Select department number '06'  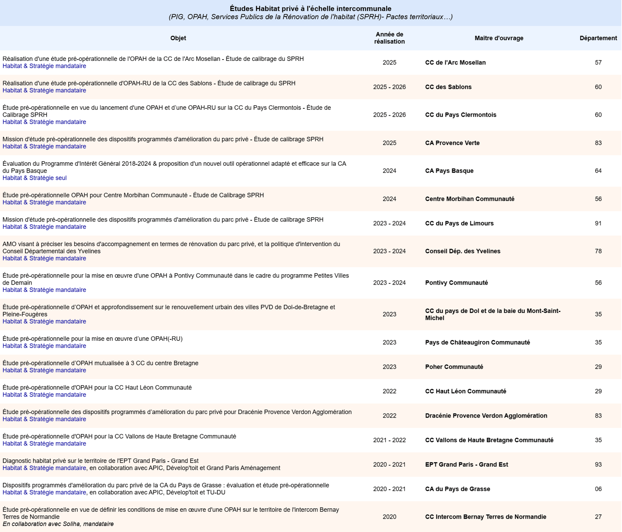[x=598, y=489]
